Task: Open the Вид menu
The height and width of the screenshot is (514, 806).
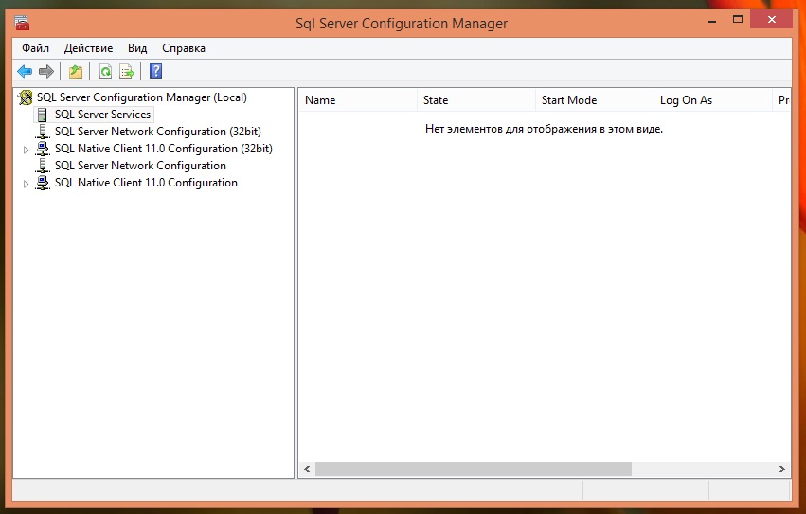Action: click(137, 48)
